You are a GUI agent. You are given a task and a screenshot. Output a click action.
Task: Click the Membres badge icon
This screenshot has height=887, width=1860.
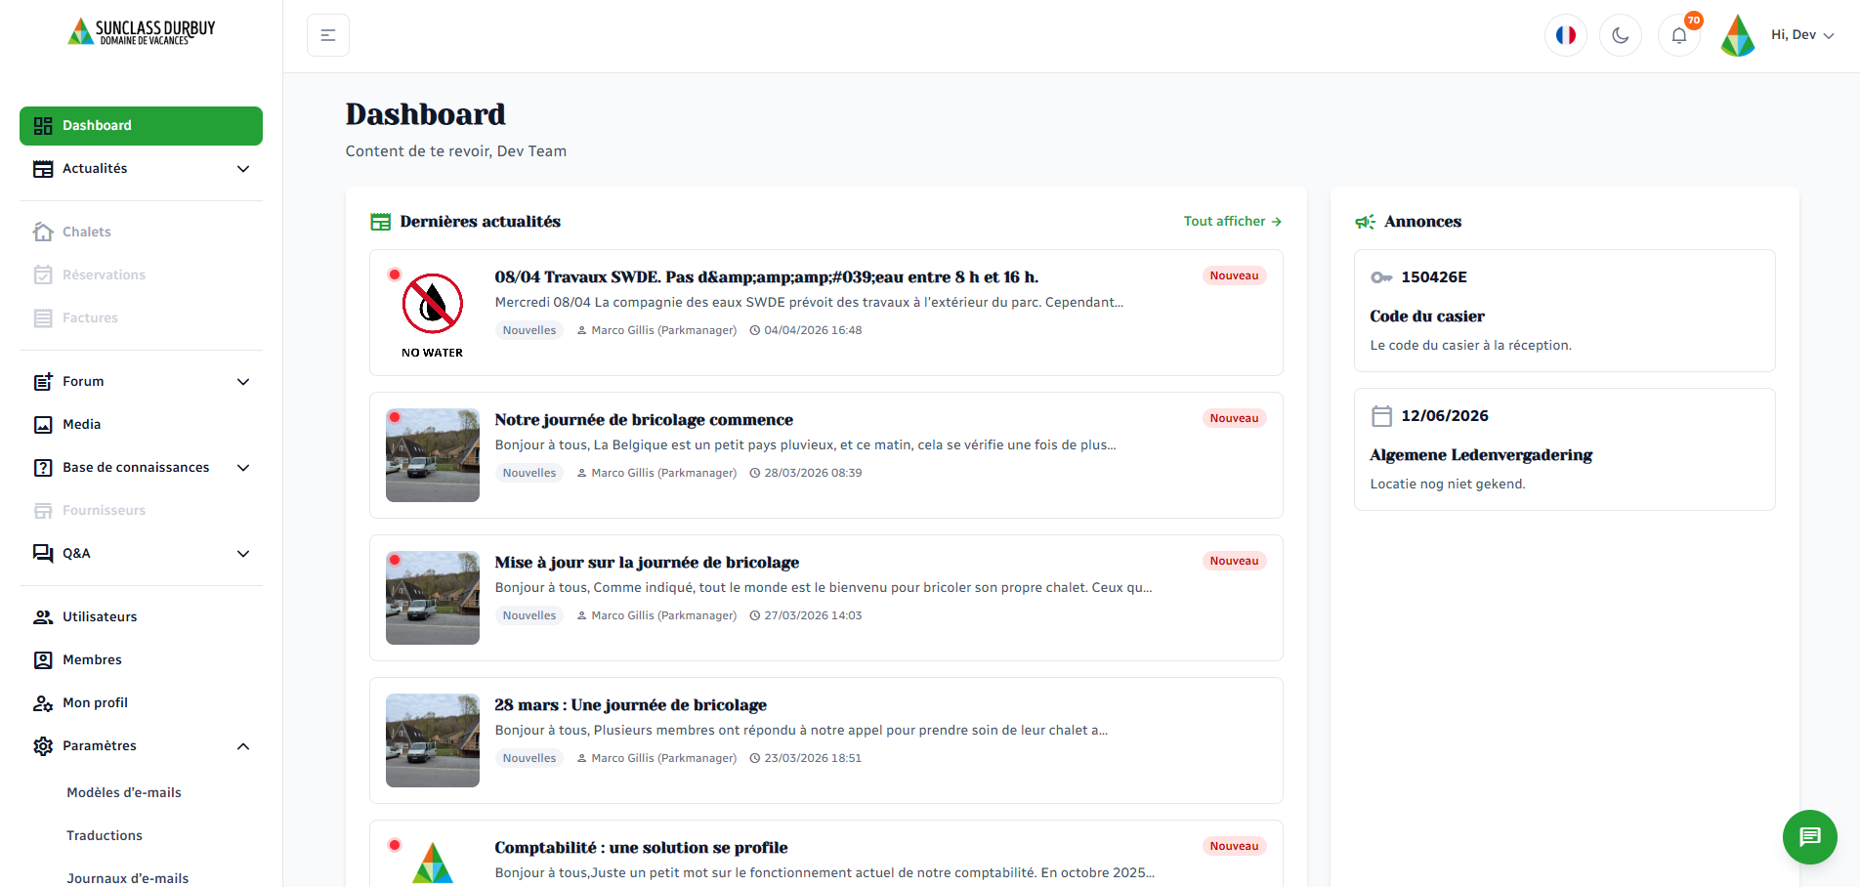(x=43, y=660)
